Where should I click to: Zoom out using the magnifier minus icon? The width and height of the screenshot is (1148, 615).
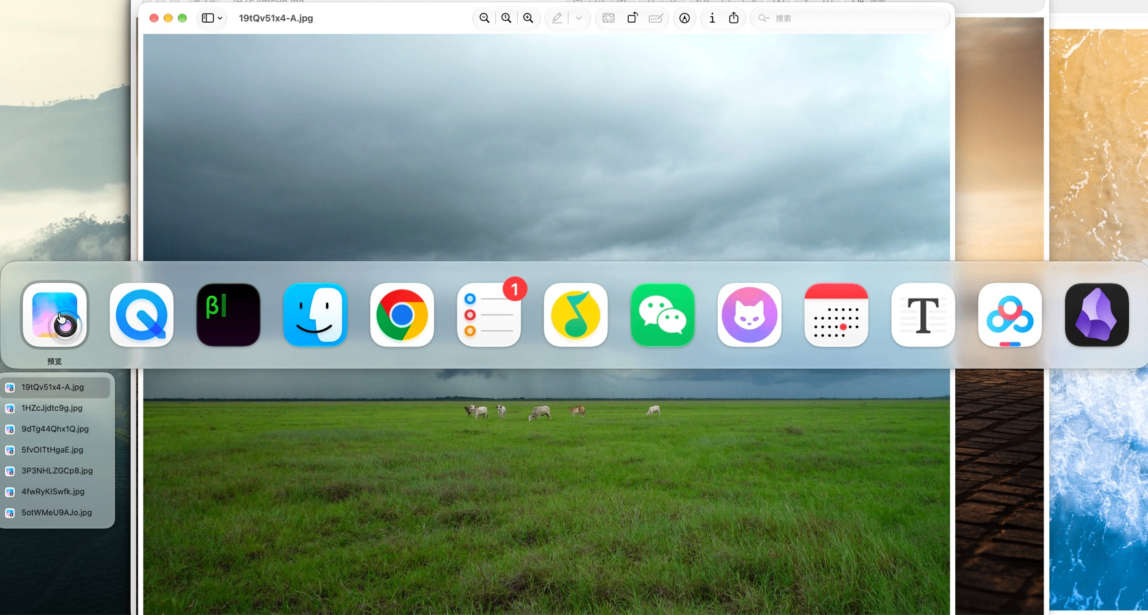click(484, 18)
